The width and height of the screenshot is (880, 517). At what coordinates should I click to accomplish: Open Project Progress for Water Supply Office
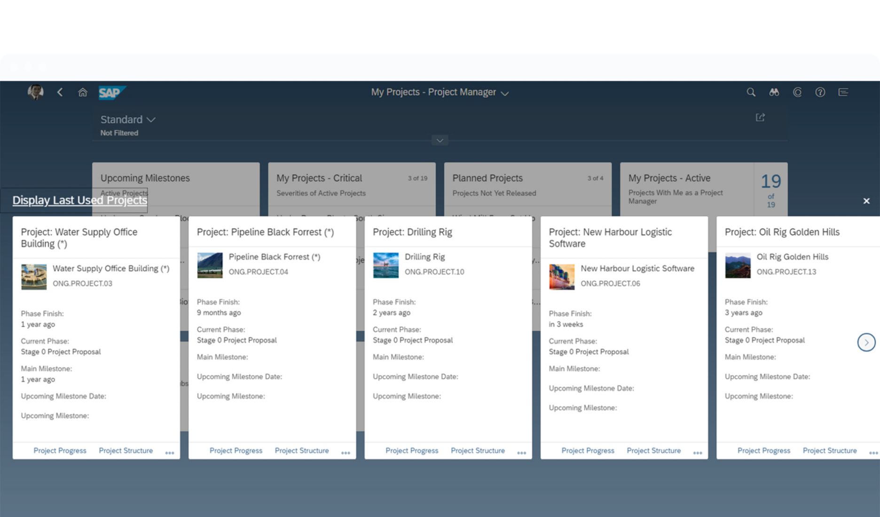point(60,451)
